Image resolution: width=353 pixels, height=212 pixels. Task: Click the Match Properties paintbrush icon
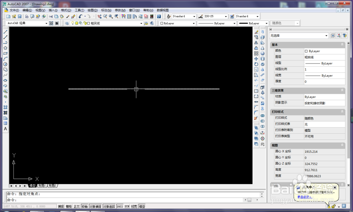pos(67,17)
